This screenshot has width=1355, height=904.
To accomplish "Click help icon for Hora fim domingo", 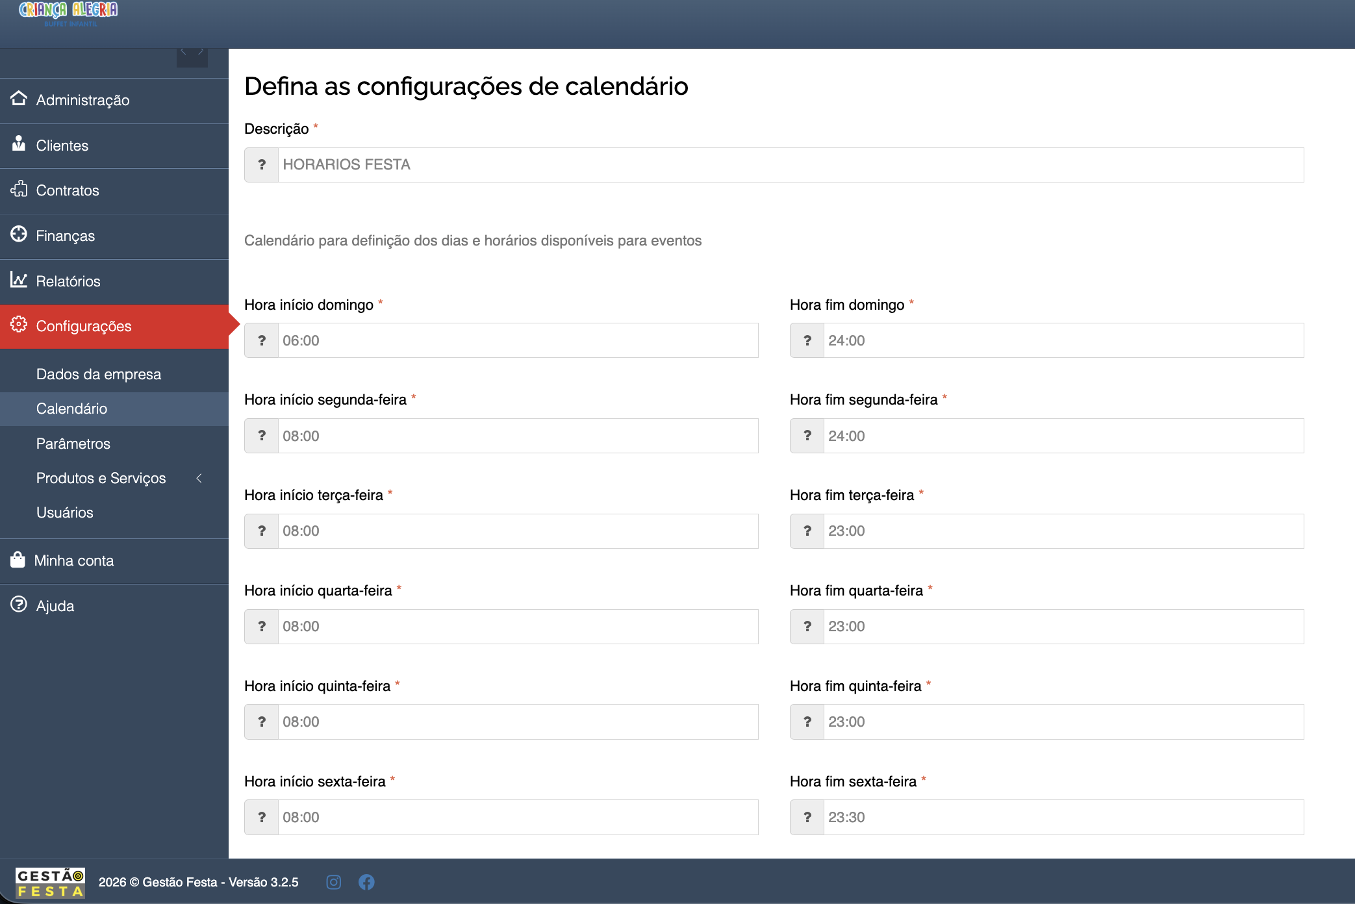I will coord(807,340).
